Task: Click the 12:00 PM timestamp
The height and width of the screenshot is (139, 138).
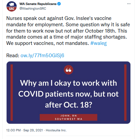Action: point(13,130)
